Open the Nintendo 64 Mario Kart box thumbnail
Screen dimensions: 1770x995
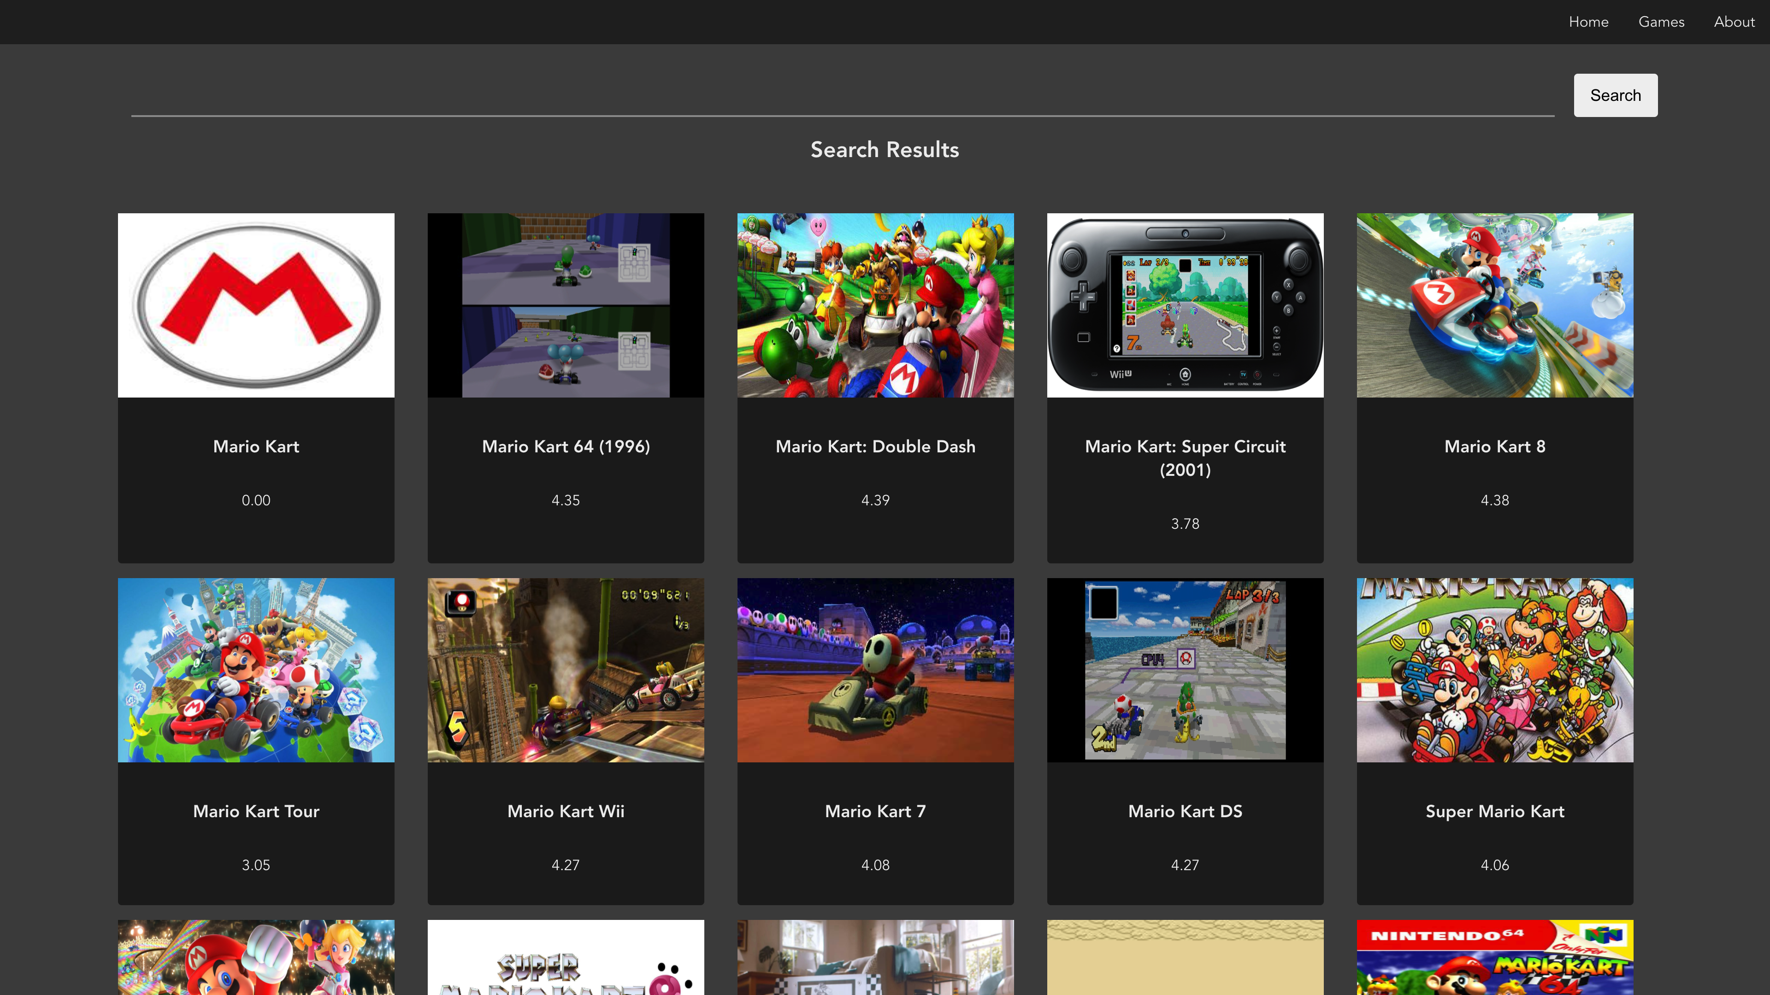point(1494,957)
